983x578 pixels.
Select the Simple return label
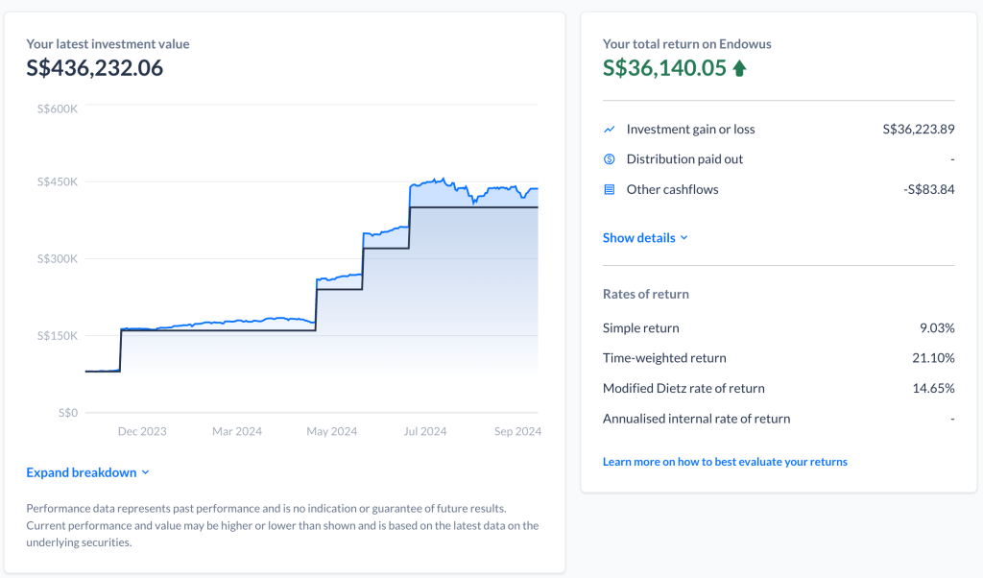pyautogui.click(x=640, y=328)
